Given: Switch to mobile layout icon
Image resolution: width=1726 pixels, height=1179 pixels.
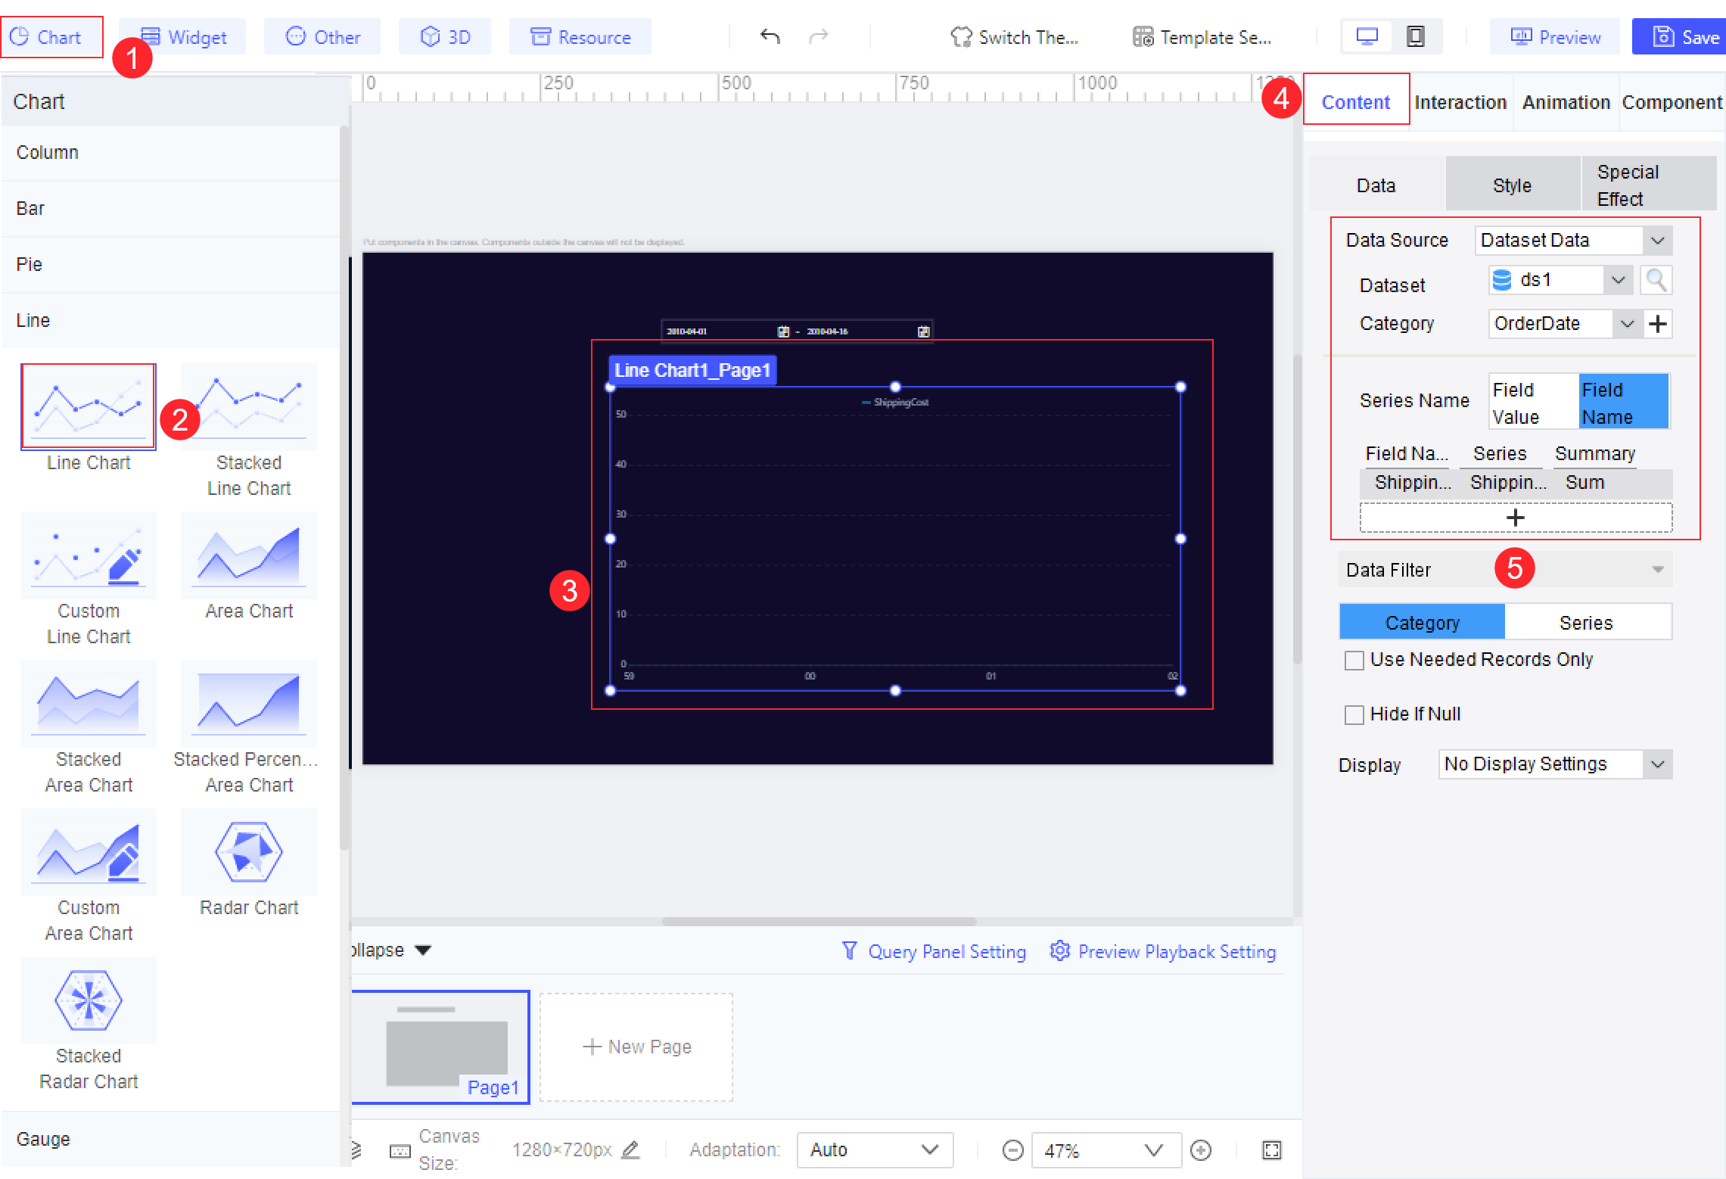Looking at the screenshot, I should 1415,36.
